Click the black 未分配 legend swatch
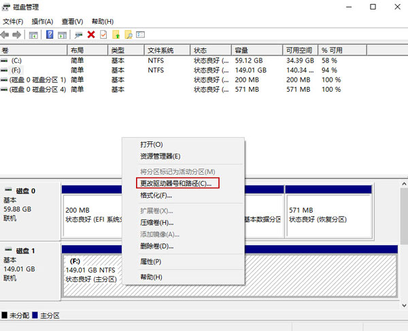The height and width of the screenshot is (331, 408). (5, 315)
